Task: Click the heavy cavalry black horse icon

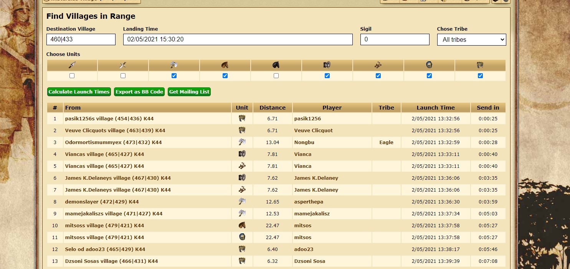Action: point(276,65)
